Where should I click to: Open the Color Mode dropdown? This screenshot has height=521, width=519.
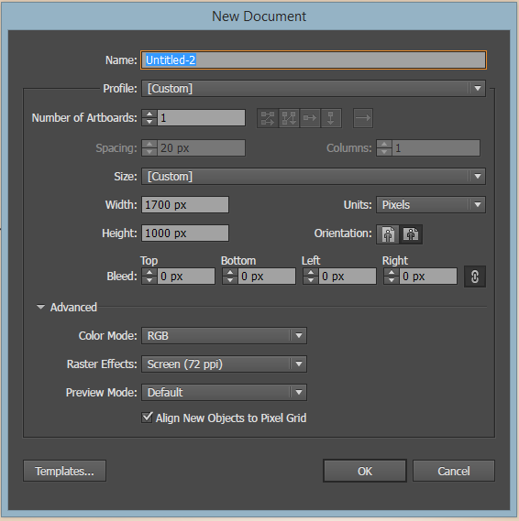[x=224, y=336]
